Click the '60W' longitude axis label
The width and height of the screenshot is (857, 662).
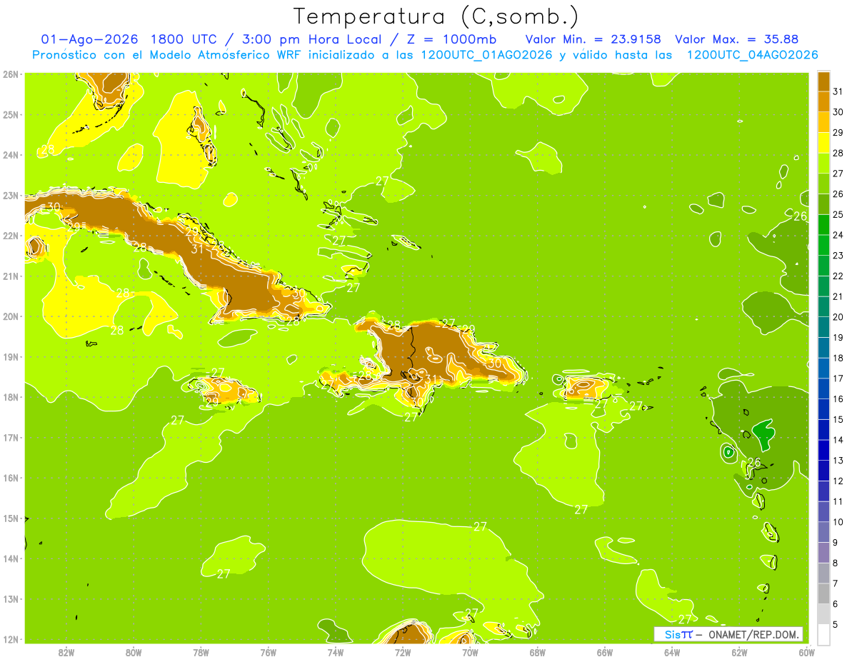(x=807, y=652)
